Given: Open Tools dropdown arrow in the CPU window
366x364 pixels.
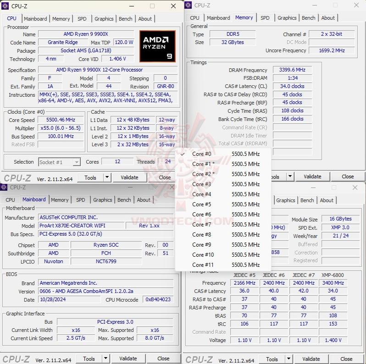Looking at the screenshot, I should pos(107,177).
